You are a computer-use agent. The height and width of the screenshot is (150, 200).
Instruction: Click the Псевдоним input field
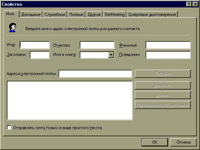(x=168, y=55)
